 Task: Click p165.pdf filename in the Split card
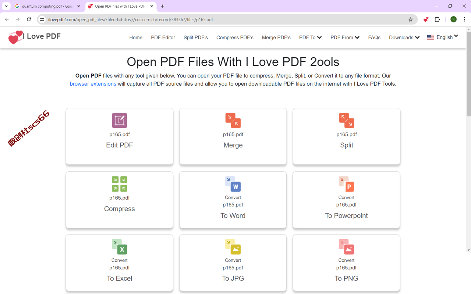point(347,135)
